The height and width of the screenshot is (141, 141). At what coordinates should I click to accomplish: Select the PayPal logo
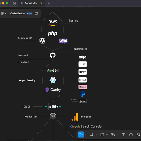pos(83,94)
